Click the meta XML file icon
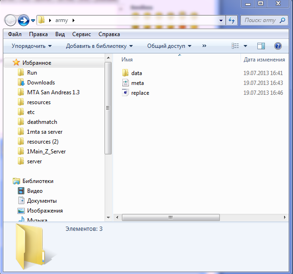293x274 pixels. (126, 83)
